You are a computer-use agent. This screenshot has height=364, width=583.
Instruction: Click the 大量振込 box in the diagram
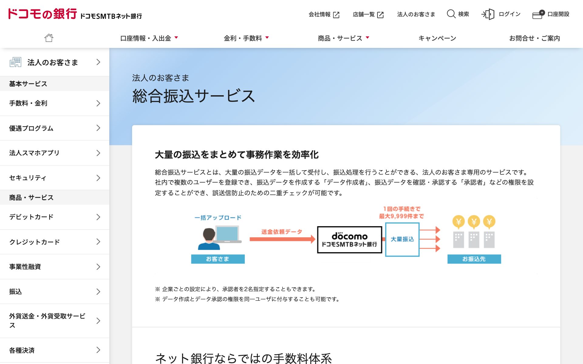click(402, 239)
